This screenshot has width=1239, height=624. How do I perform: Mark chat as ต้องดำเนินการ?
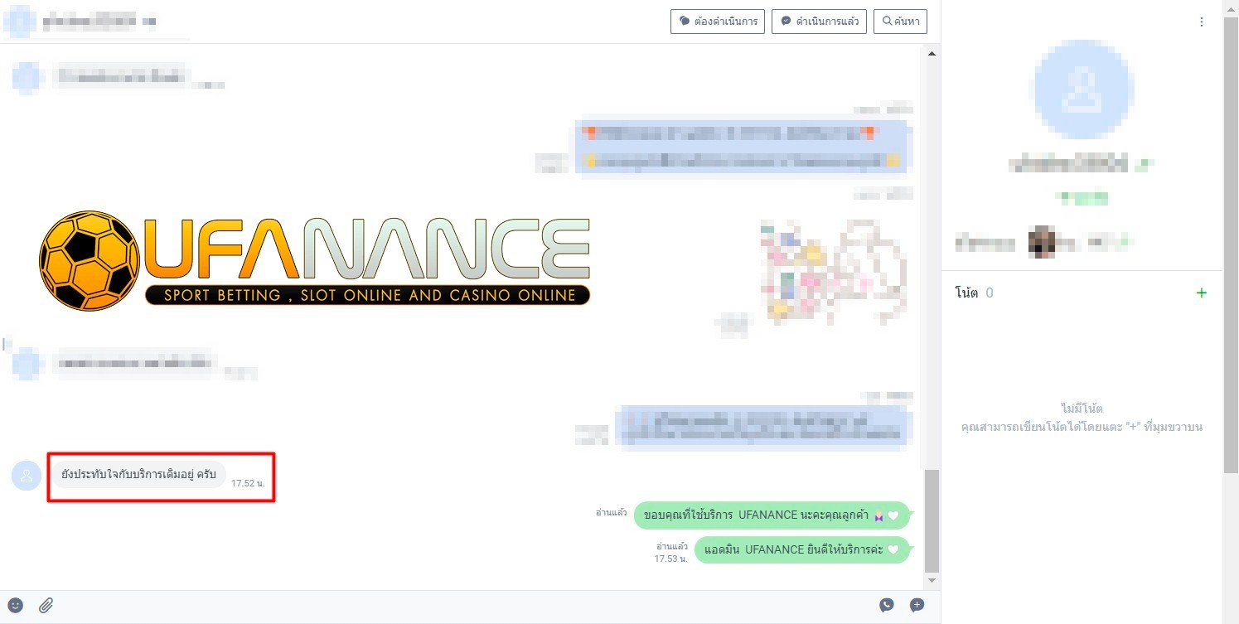tap(717, 22)
